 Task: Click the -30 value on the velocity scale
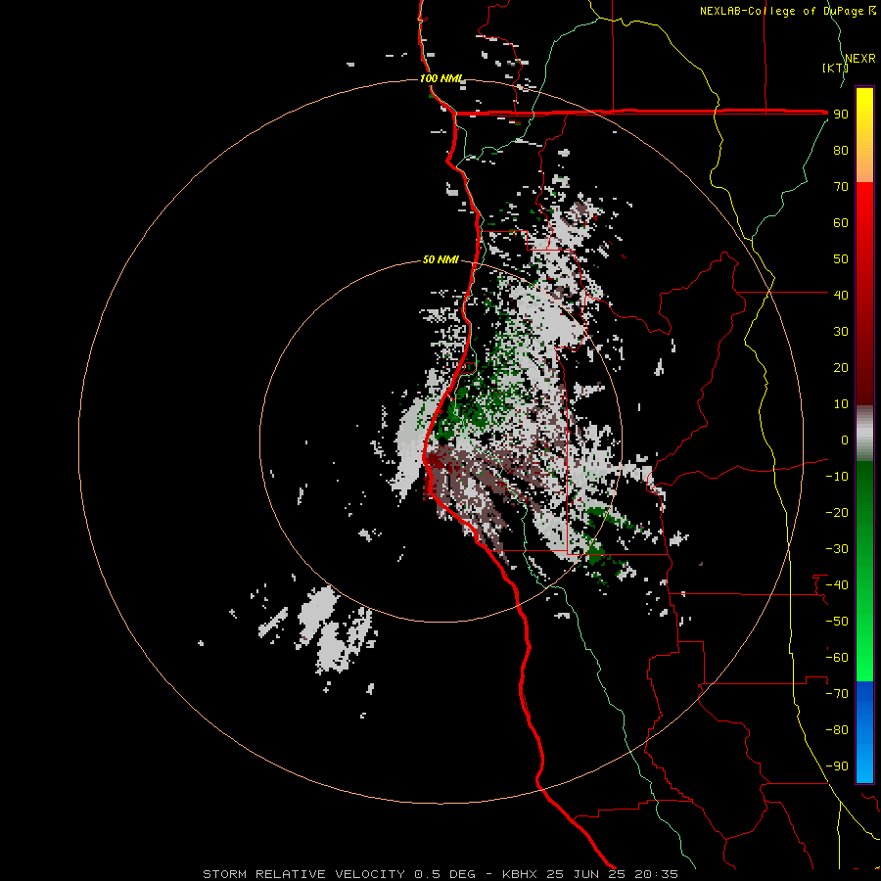(x=837, y=549)
